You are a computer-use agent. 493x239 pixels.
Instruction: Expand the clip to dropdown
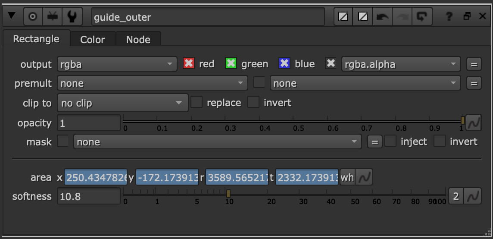[x=122, y=103]
